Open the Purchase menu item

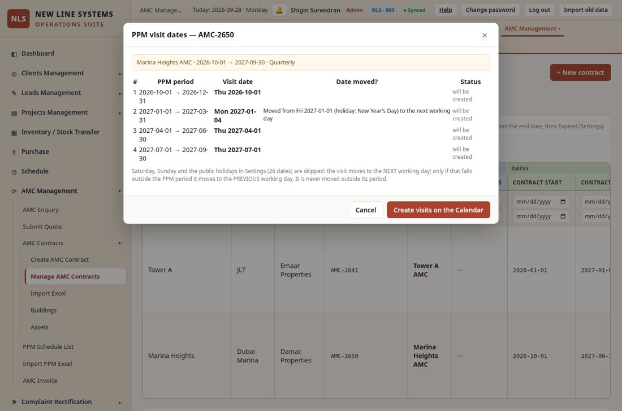pos(35,152)
